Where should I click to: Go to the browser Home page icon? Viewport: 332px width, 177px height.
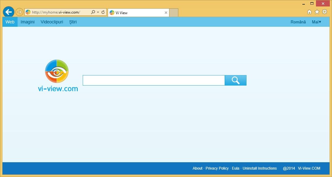(309, 12)
